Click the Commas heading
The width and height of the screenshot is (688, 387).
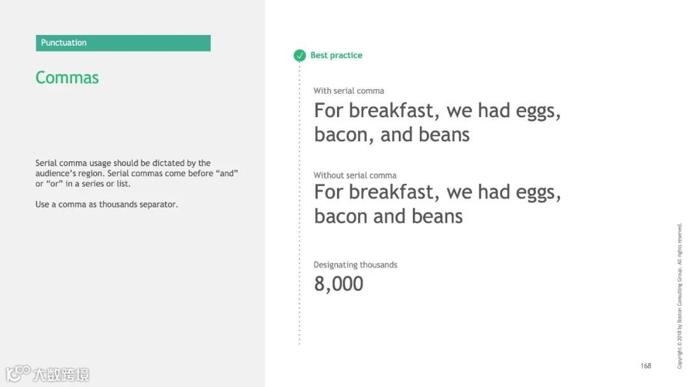coord(67,78)
